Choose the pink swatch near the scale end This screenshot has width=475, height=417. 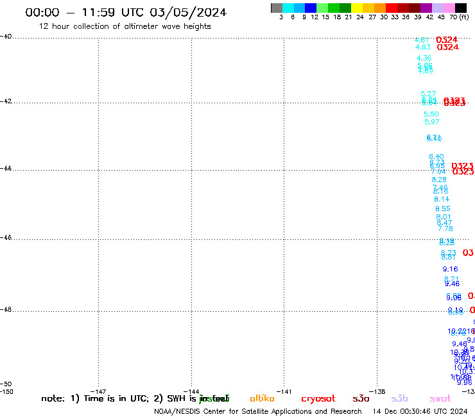(x=449, y=8)
